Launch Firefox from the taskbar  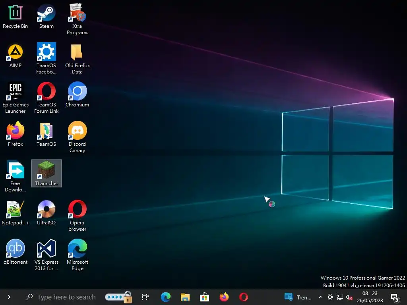[x=224, y=297]
